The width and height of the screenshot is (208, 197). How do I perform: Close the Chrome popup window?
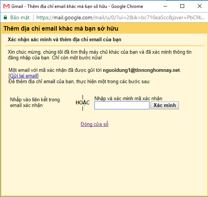tap(200, 6)
